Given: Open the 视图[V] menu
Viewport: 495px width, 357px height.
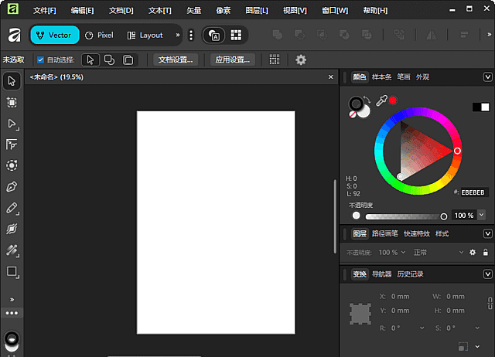Looking at the screenshot, I should click(295, 11).
